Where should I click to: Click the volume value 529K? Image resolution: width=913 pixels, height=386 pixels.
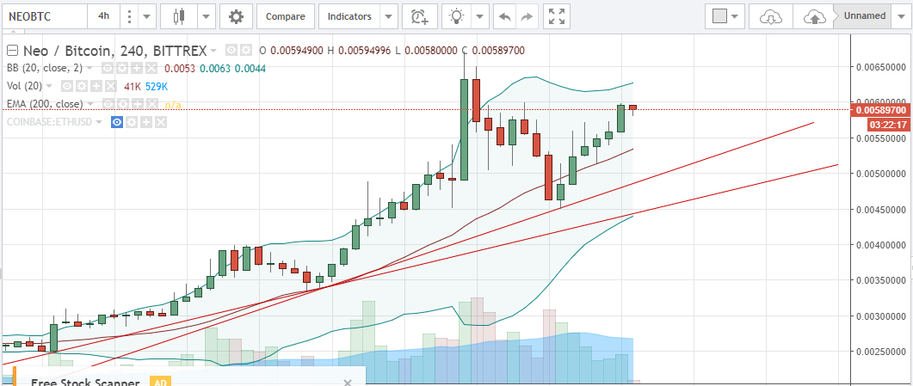157,87
